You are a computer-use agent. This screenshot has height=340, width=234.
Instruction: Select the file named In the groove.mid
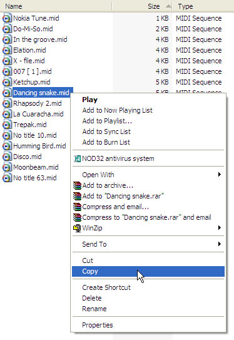click(40, 39)
